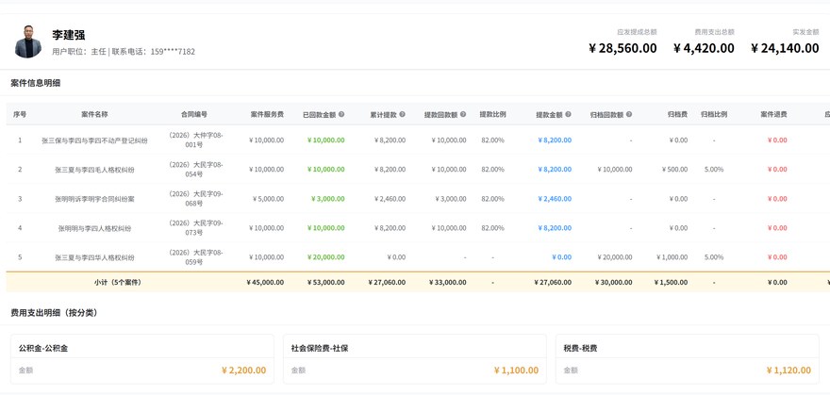
Task: Click the ¥5,000.00 案件服务费 cell
Action: tap(269, 199)
